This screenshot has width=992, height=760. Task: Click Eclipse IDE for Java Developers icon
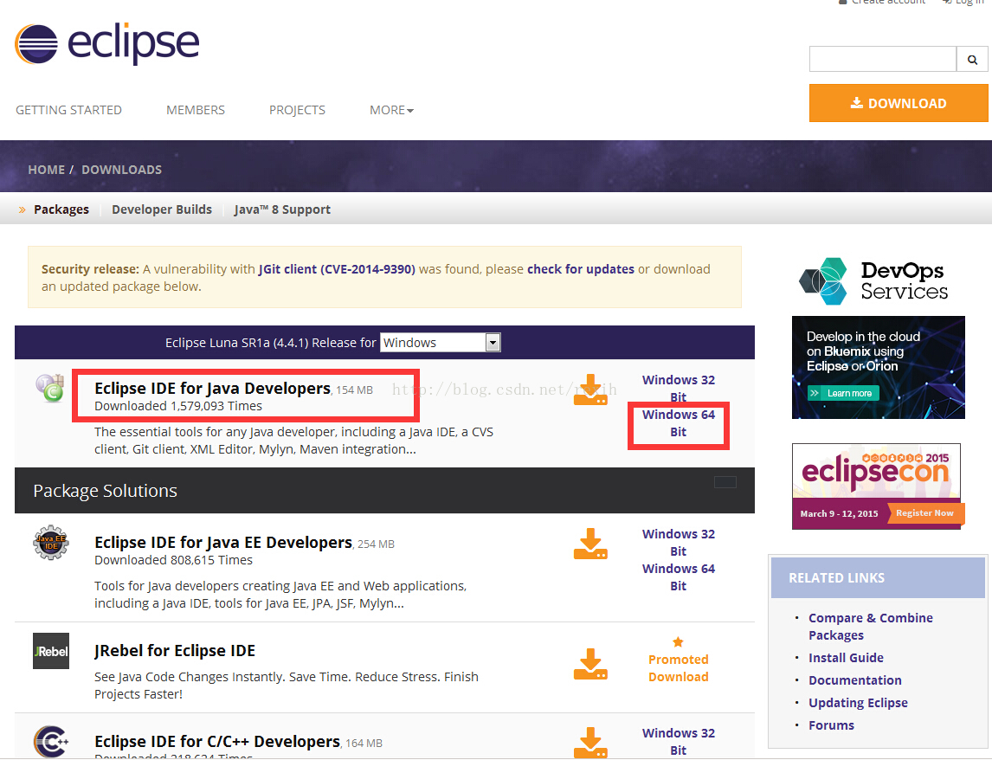coord(50,387)
